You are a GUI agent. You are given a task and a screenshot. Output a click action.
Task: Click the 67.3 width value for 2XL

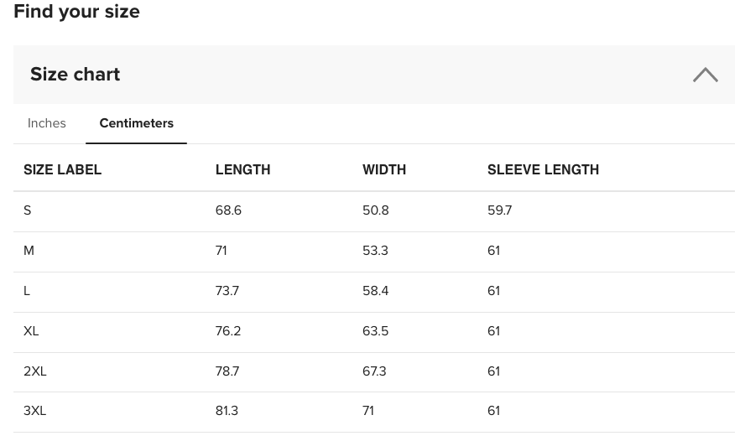tap(374, 371)
